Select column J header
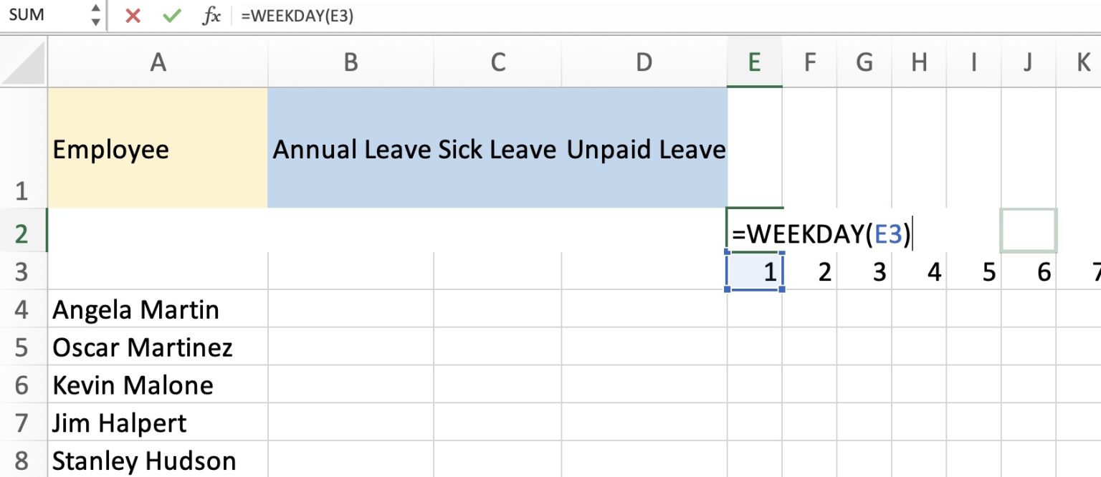This screenshot has width=1101, height=477. pyautogui.click(x=1028, y=62)
